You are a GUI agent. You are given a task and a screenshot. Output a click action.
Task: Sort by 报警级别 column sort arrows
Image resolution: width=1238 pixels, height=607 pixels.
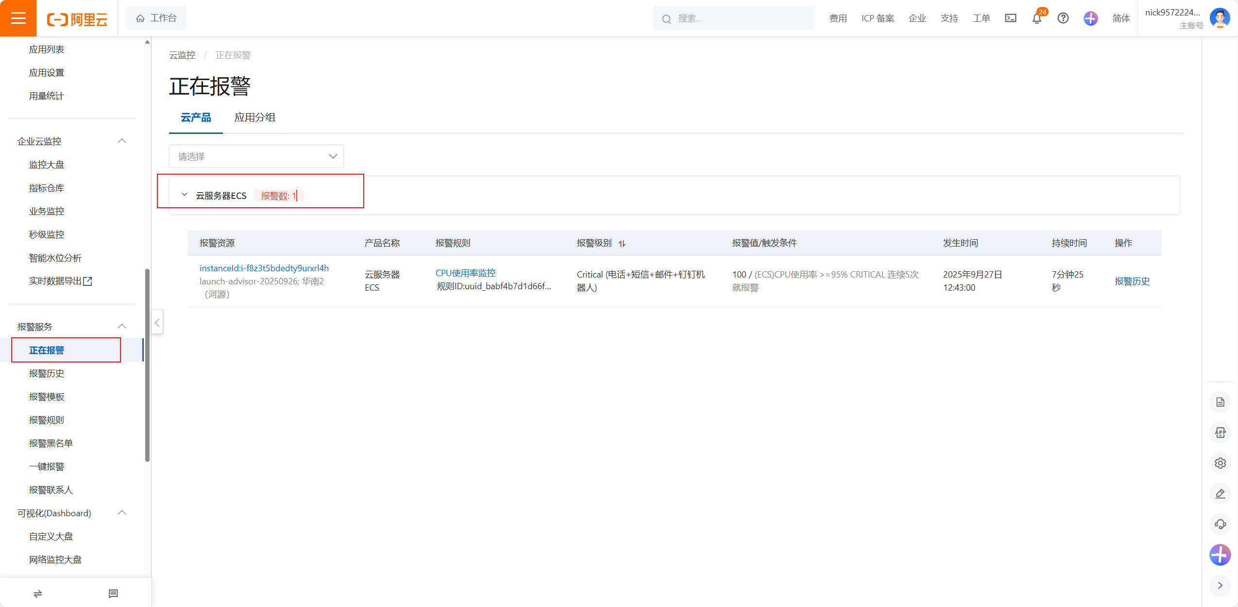pos(622,244)
